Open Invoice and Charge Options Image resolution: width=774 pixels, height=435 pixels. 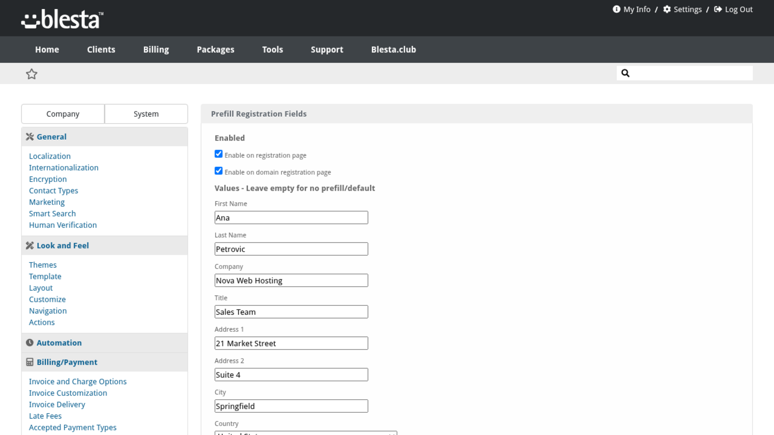pos(78,381)
